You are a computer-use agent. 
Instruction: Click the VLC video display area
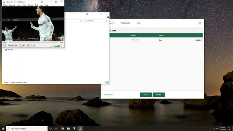pyautogui.click(x=33, y=24)
